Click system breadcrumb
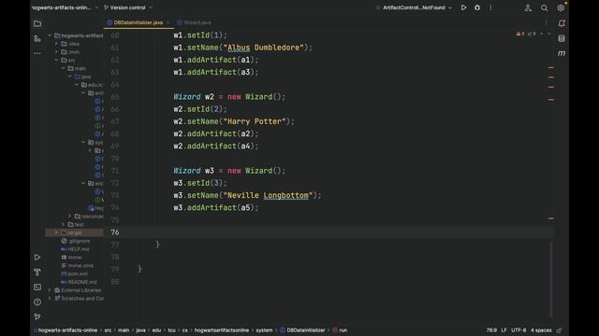599x336 pixels. [x=264, y=330]
